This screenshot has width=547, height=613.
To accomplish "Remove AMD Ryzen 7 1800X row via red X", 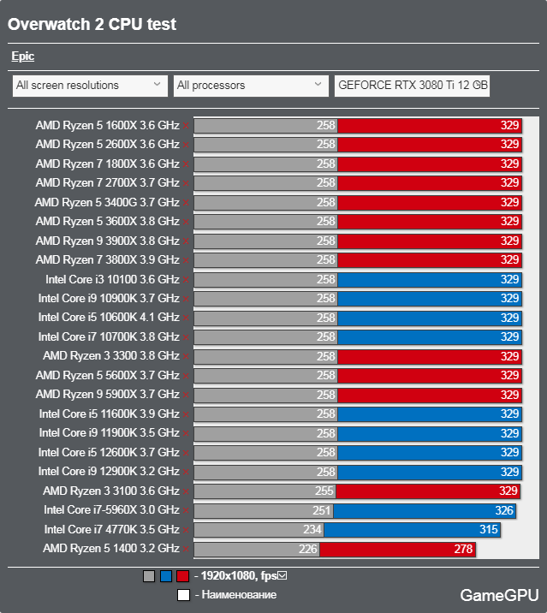I will pos(186,164).
